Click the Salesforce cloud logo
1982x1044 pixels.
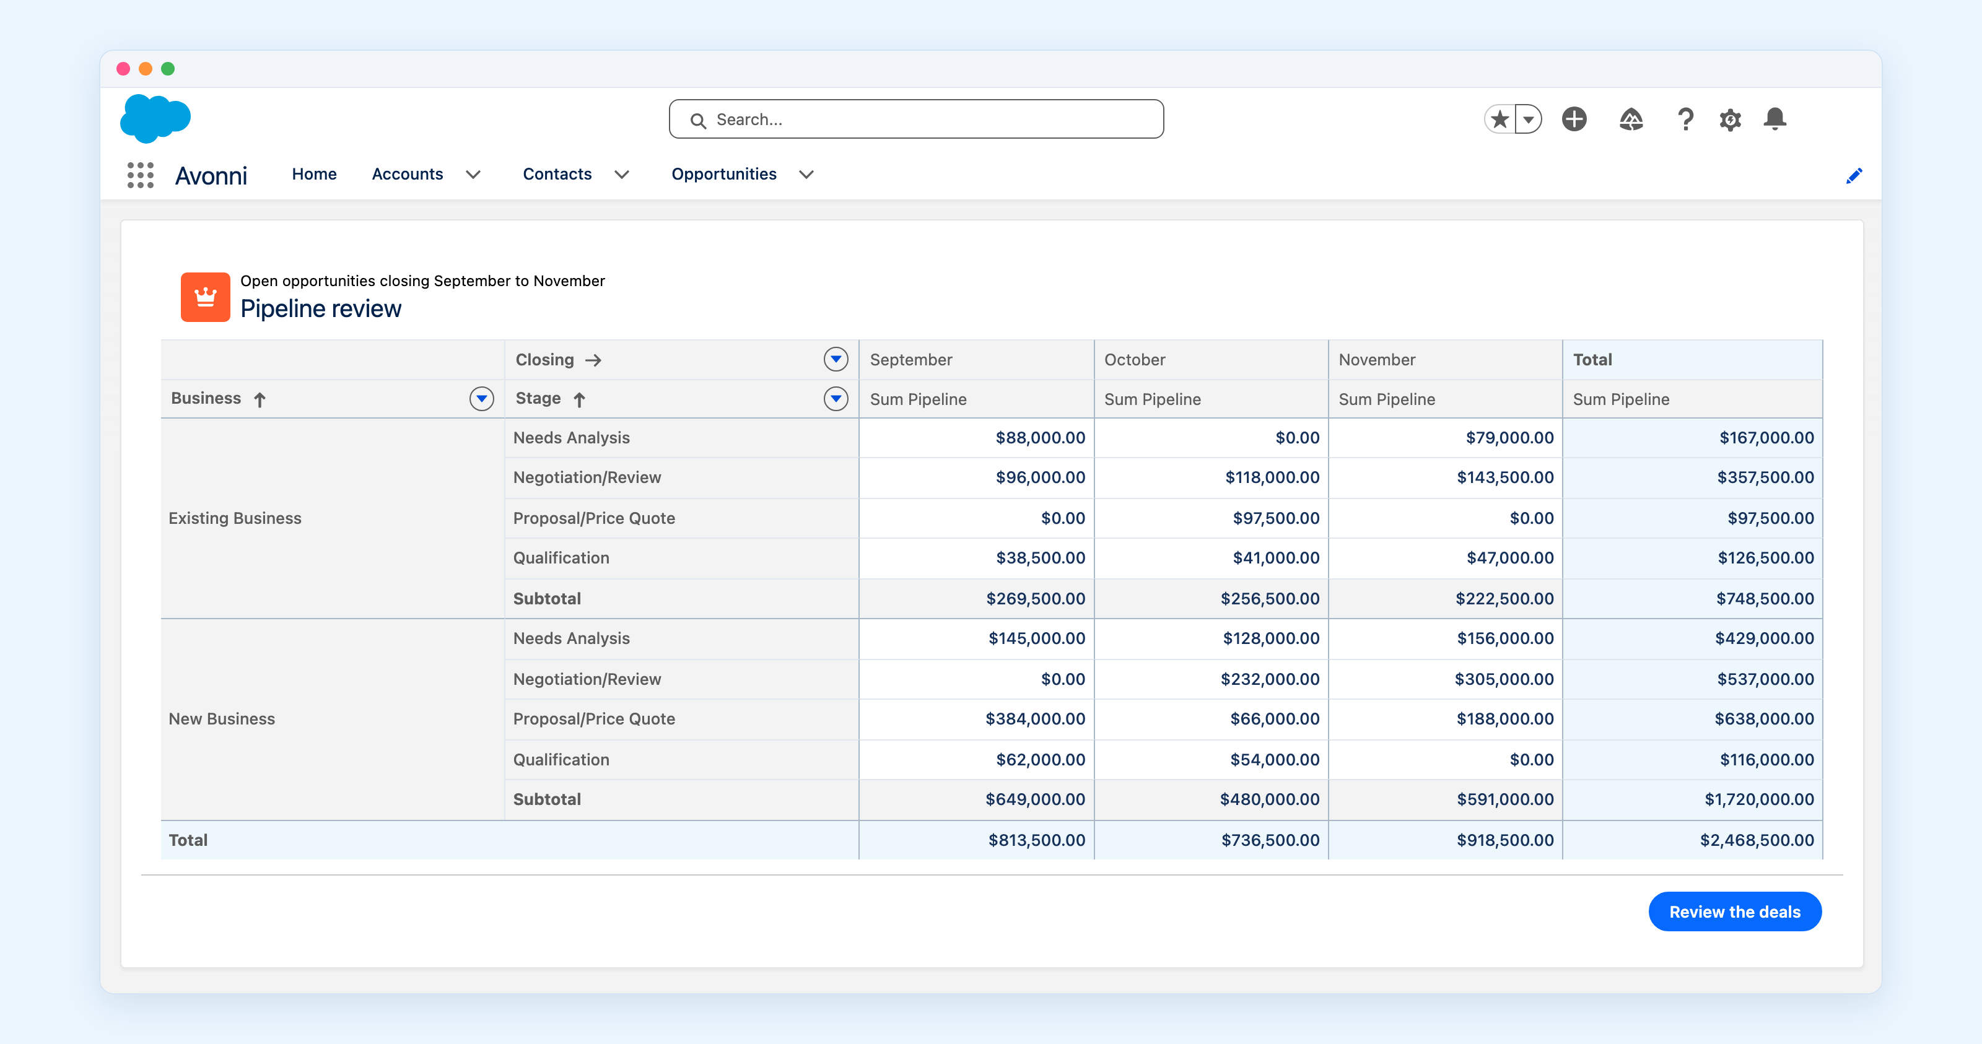(x=155, y=118)
